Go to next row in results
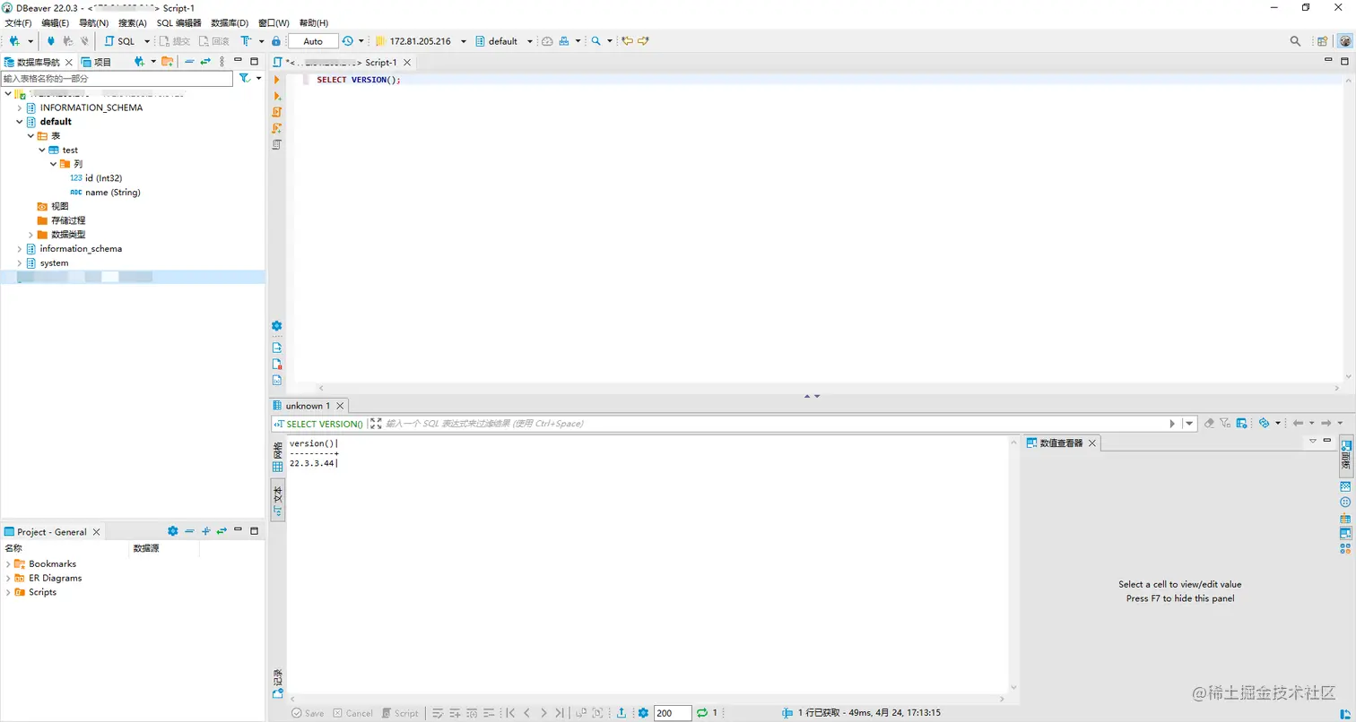The image size is (1356, 722). click(x=543, y=713)
